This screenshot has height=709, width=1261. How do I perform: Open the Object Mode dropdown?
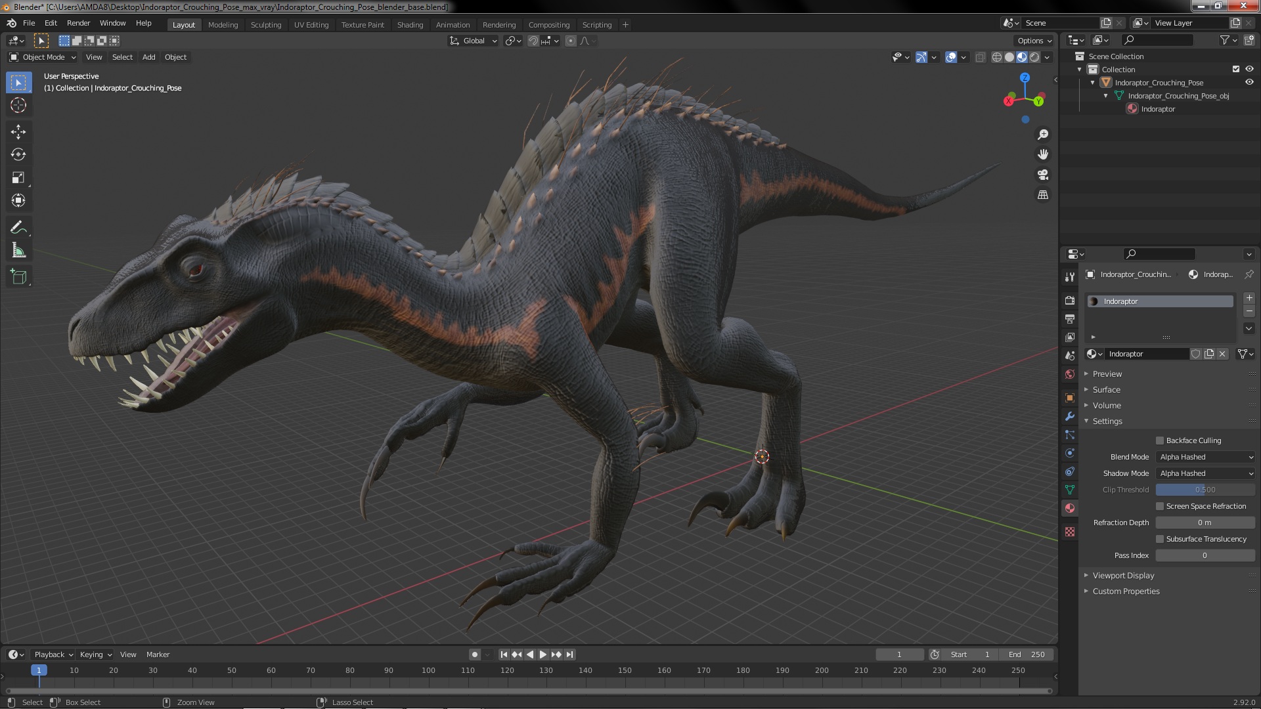click(43, 57)
